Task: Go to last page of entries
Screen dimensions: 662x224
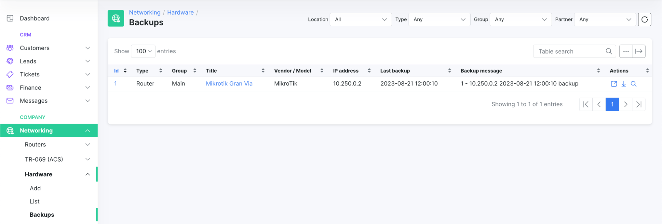Action: pyautogui.click(x=639, y=104)
